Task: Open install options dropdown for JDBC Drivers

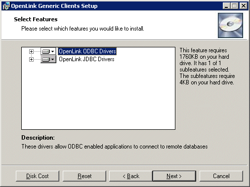Action: tap(48, 59)
